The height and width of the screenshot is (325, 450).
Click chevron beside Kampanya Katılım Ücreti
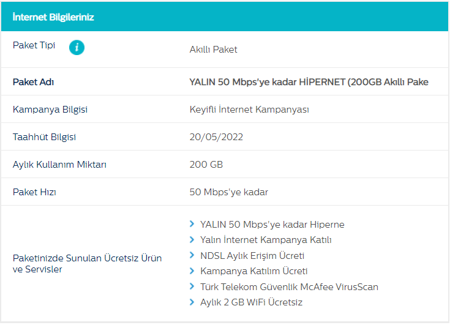click(x=192, y=271)
